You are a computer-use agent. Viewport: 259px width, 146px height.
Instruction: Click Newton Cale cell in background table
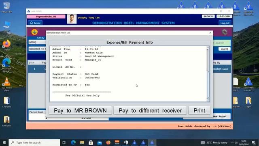click(x=221, y=69)
